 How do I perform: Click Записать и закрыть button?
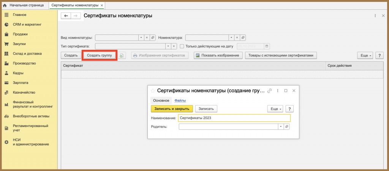coord(172,109)
